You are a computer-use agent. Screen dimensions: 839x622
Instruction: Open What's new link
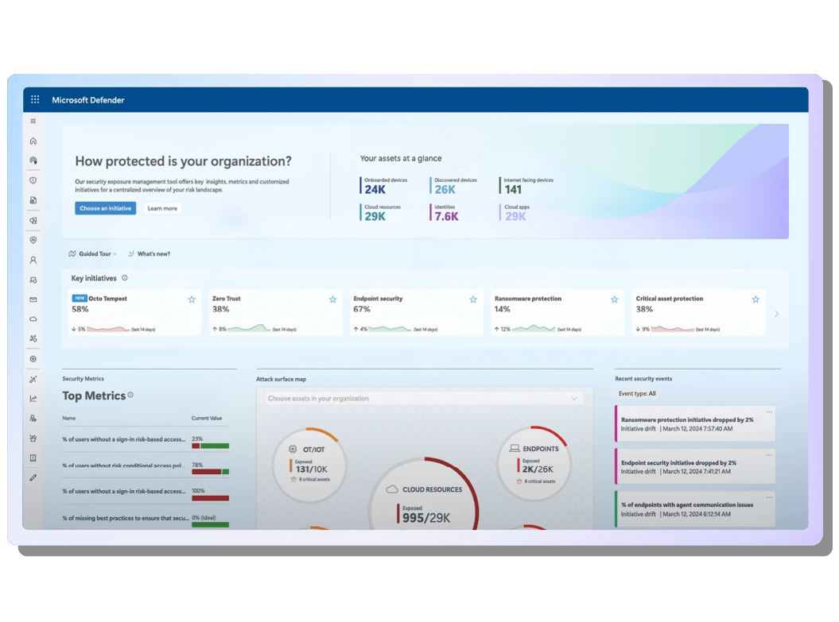coord(150,254)
